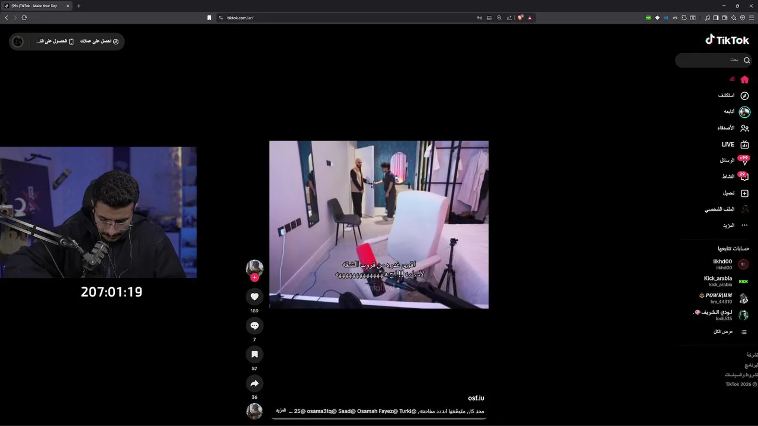758x426 pixels.
Task: Click the الشروط والسياسات footer link
Action: pyautogui.click(x=741, y=375)
